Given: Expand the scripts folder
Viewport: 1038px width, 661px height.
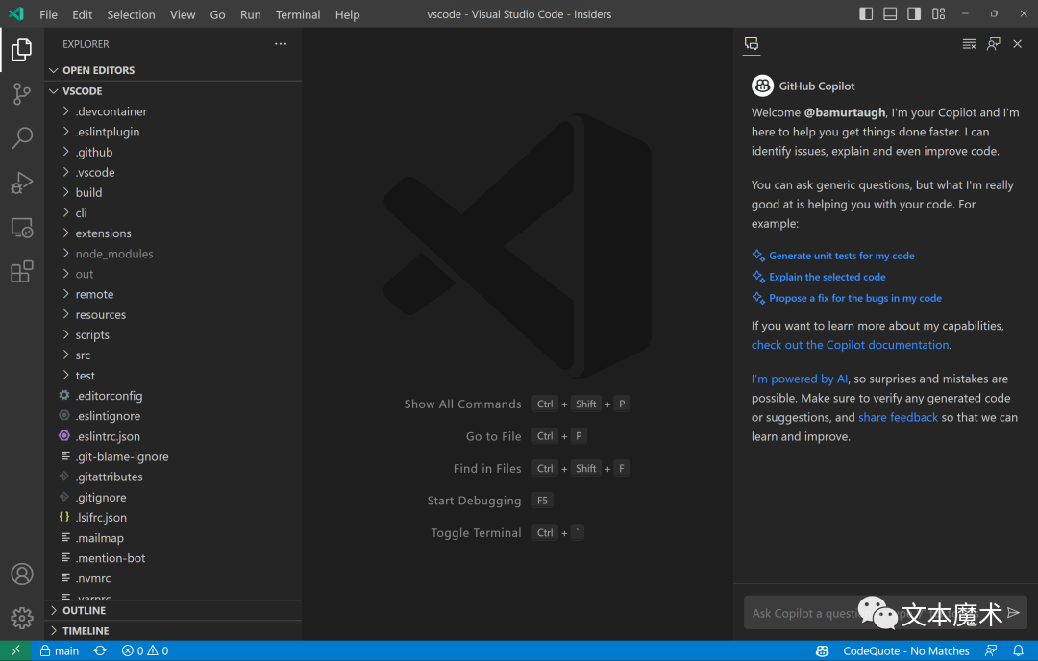Looking at the screenshot, I should coord(173,334).
